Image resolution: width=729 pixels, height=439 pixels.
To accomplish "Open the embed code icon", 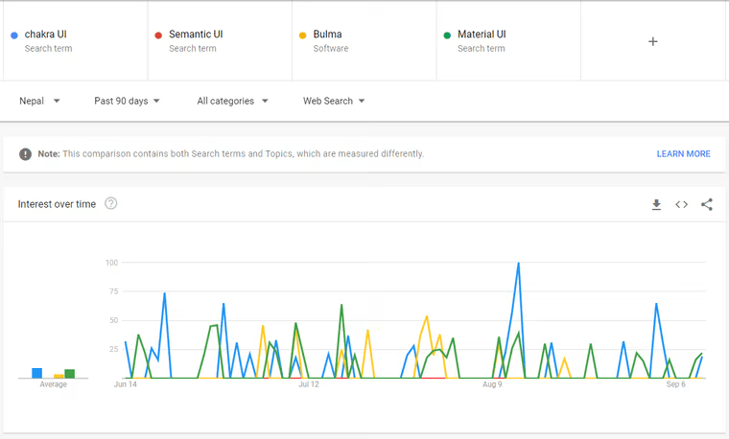I will [x=681, y=204].
